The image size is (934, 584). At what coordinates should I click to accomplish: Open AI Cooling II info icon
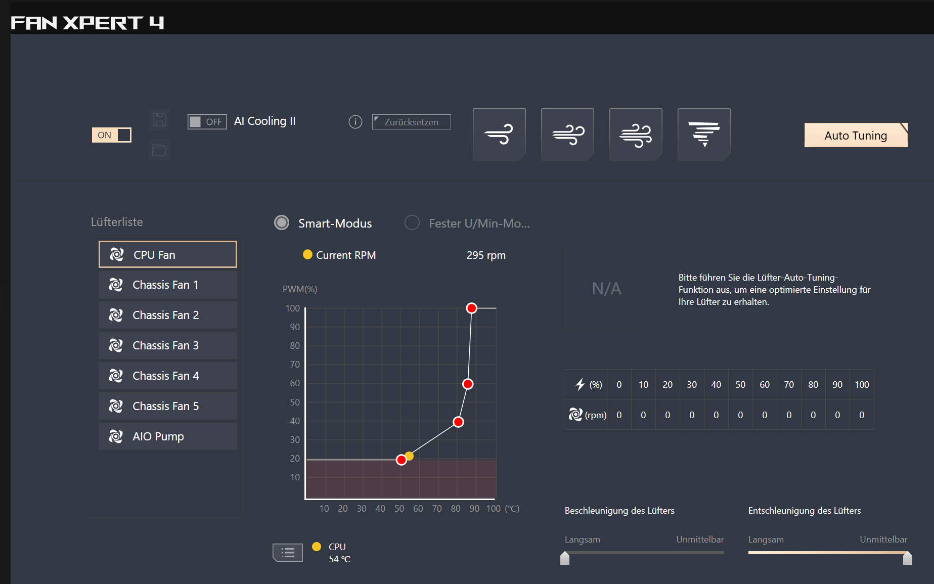355,122
